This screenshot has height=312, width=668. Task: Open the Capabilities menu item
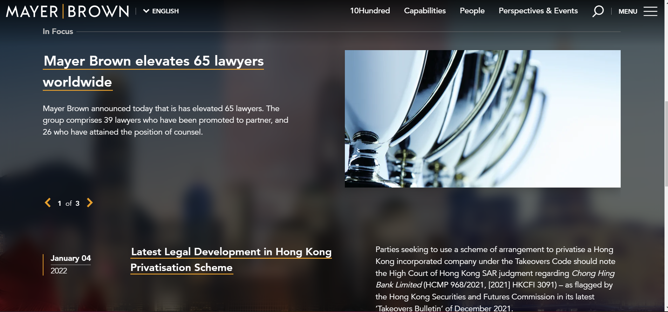(425, 11)
